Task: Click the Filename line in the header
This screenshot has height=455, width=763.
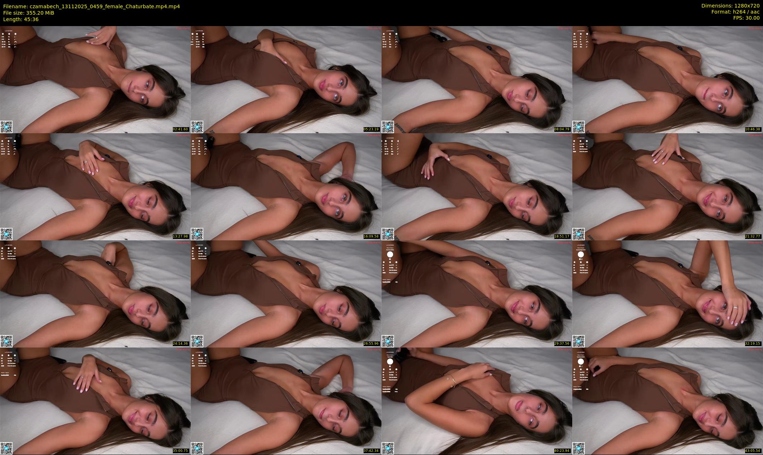Action: coord(91,6)
